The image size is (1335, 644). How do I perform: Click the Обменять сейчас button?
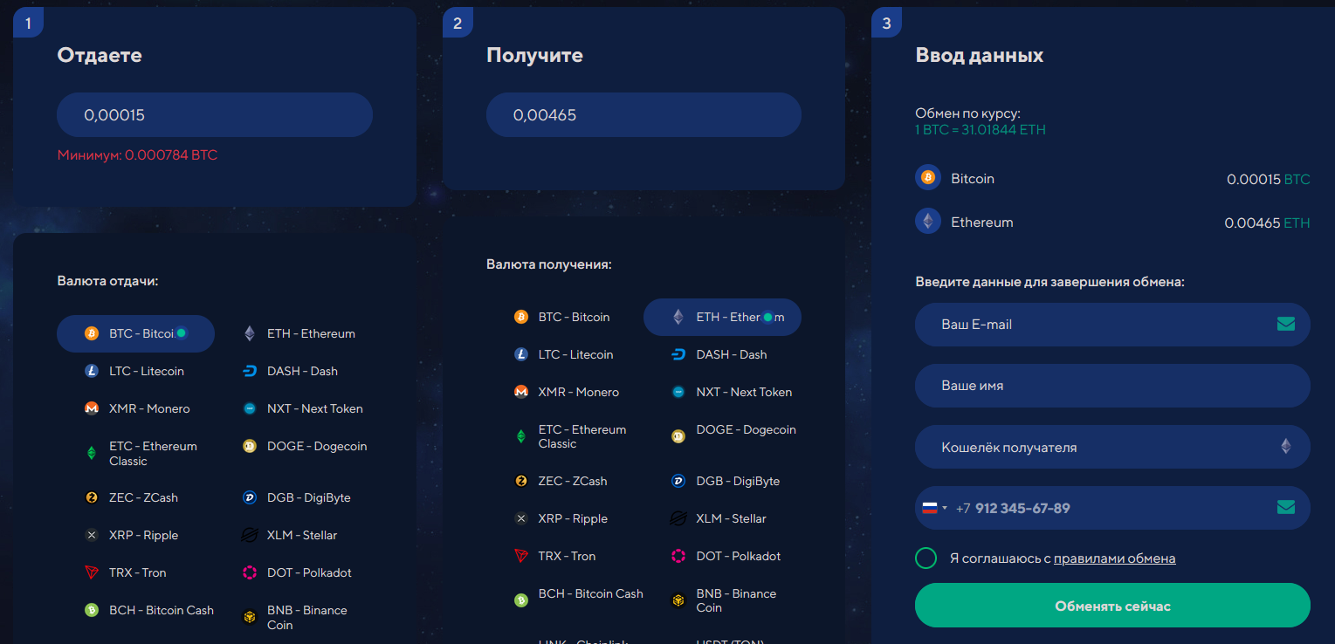click(x=1112, y=606)
